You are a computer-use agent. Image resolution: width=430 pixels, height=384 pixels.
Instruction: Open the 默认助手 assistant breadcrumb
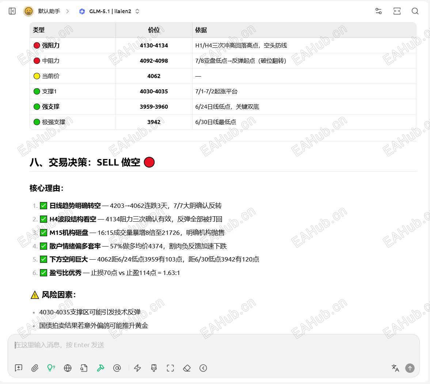[x=49, y=11]
